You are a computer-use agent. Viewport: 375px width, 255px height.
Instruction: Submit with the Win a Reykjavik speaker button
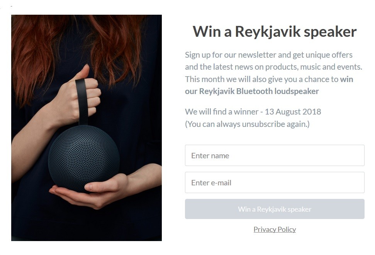[x=275, y=209]
